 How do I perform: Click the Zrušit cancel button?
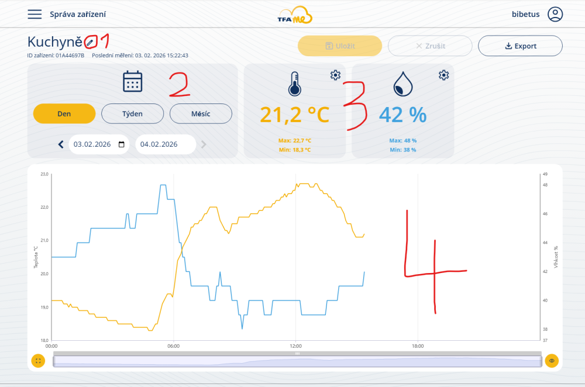430,46
